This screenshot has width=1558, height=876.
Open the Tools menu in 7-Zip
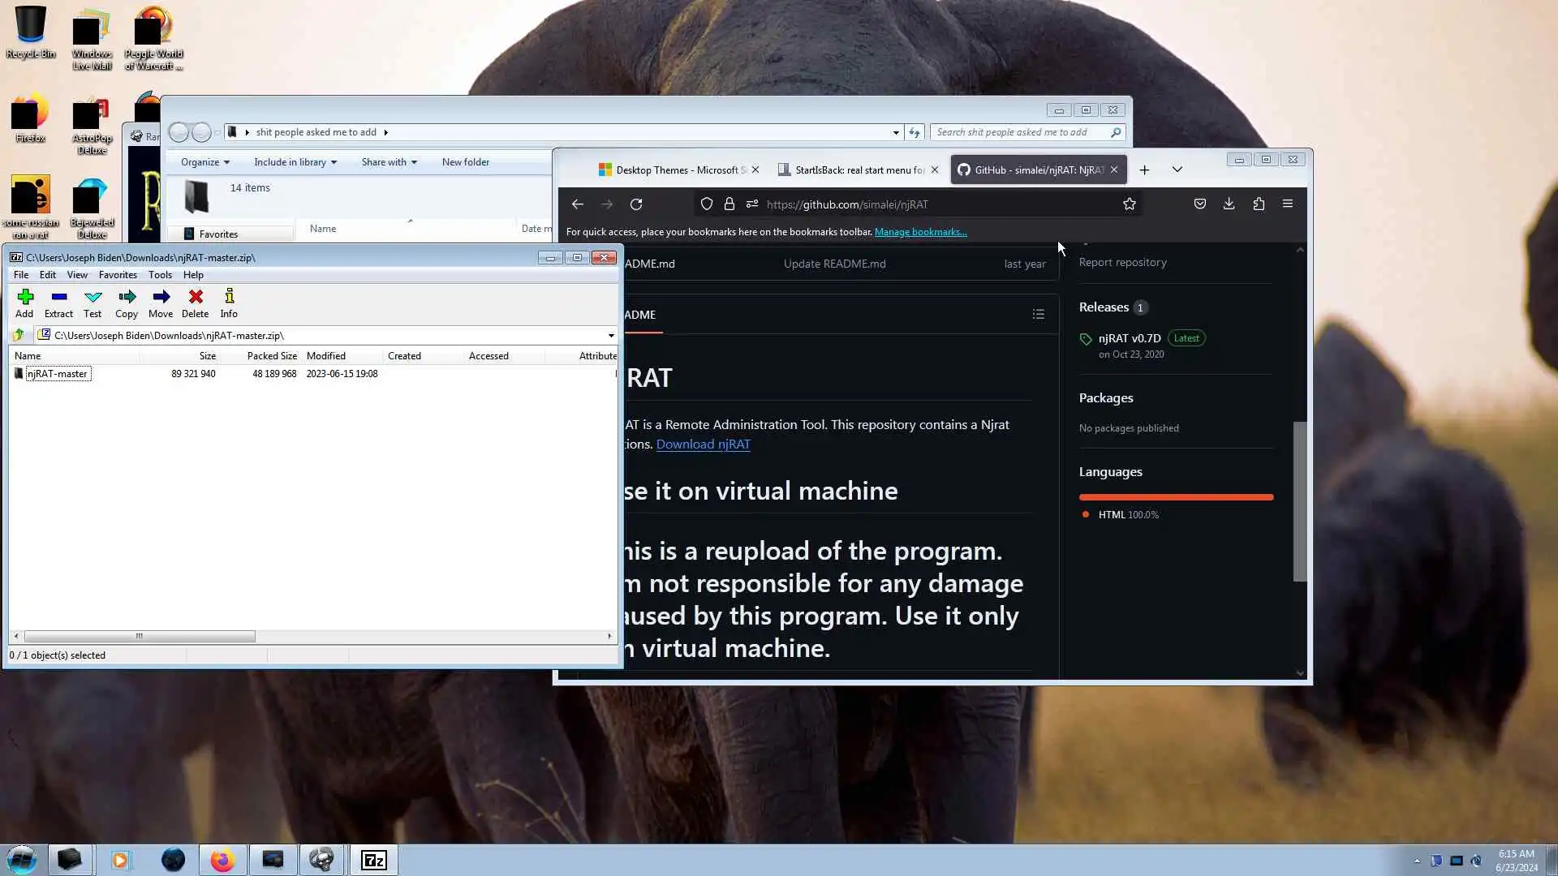(160, 275)
